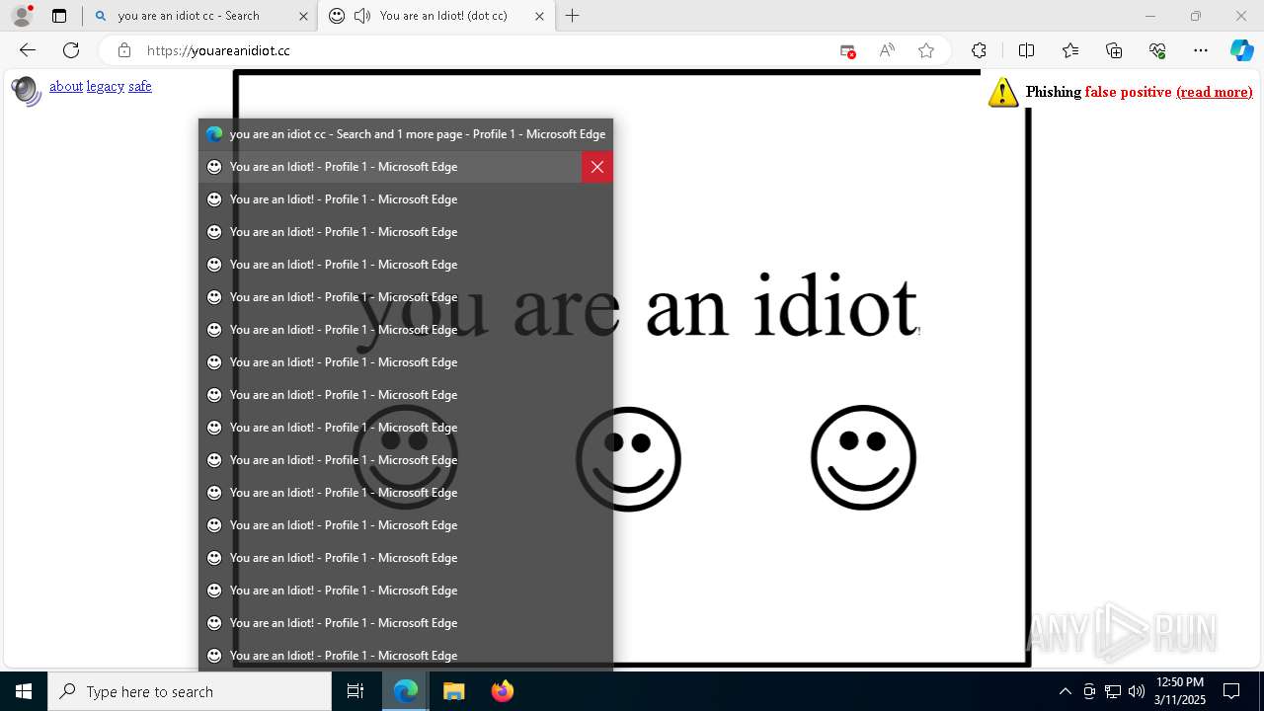Viewport: 1264px width, 711px height.
Task: Open the volume tray icon
Action: click(x=1136, y=691)
